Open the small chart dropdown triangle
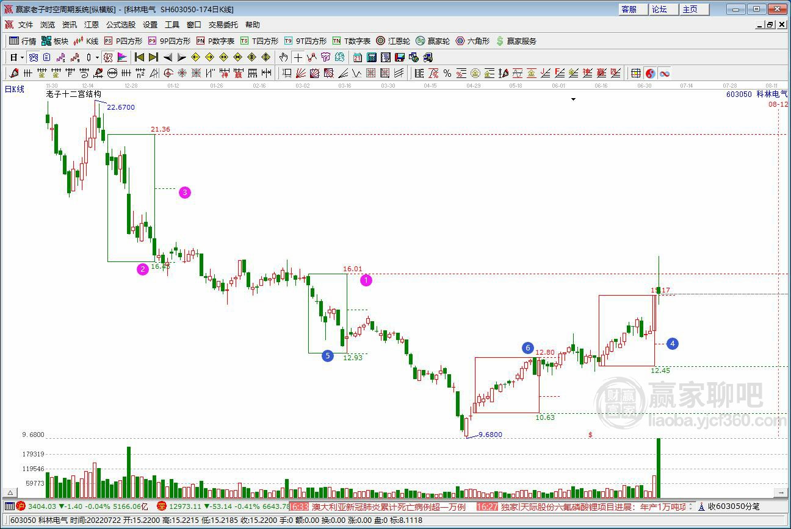Image resolution: width=791 pixels, height=529 pixels. pyautogui.click(x=573, y=99)
